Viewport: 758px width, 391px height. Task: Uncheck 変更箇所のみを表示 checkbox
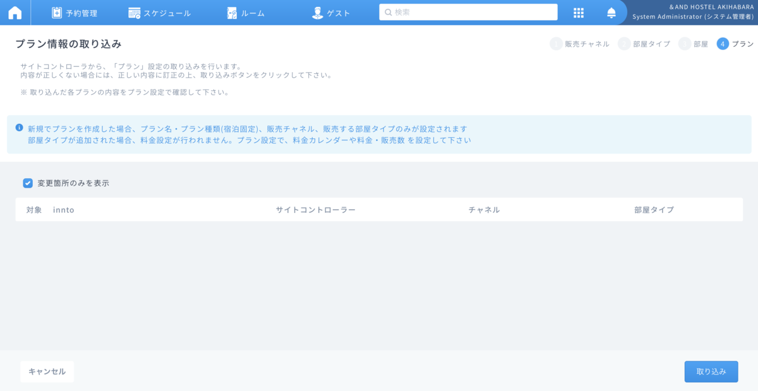(x=28, y=183)
